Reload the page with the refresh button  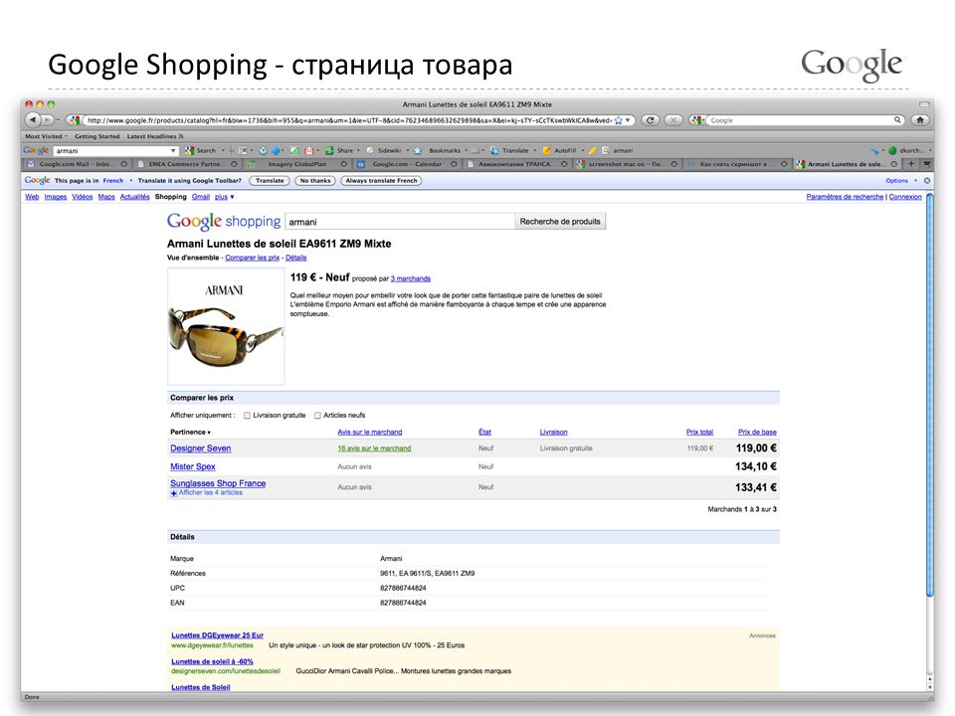[x=651, y=120]
